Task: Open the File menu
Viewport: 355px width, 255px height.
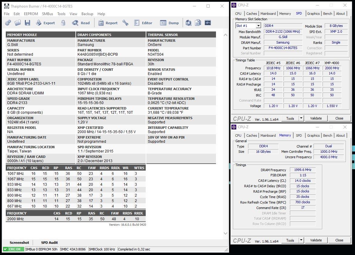Action: click(7, 14)
